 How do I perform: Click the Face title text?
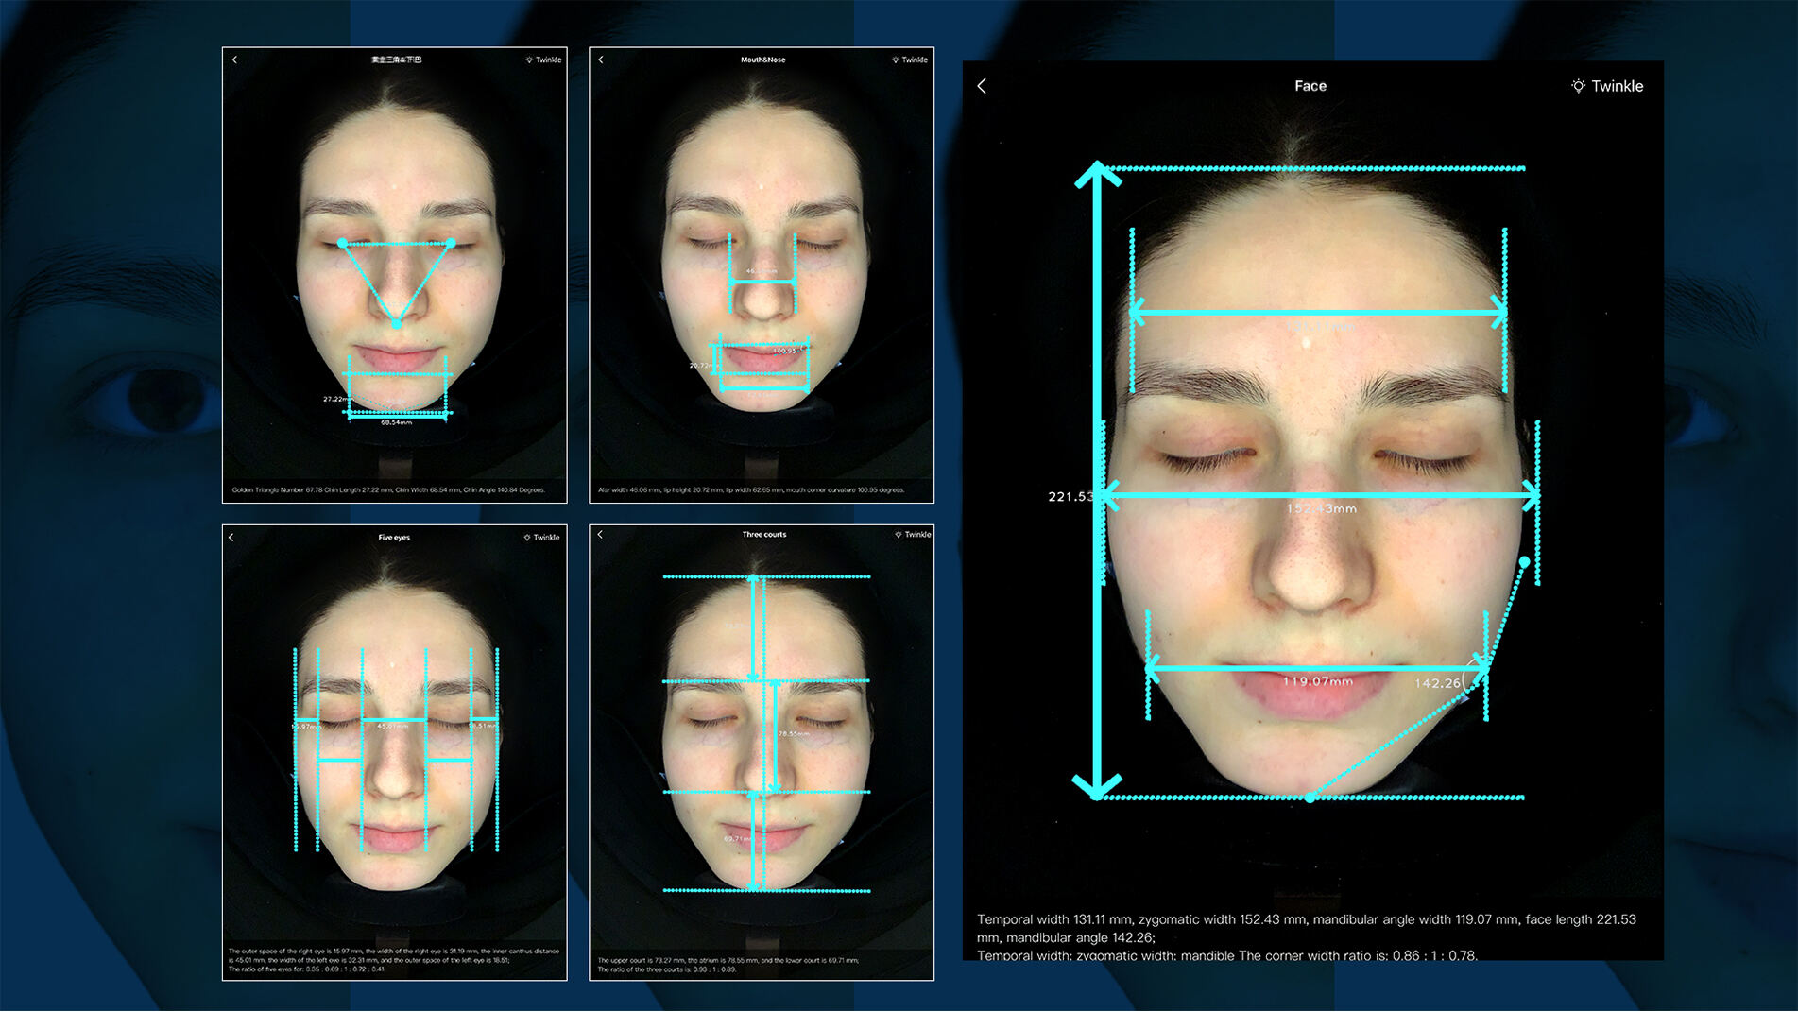coord(1310,86)
